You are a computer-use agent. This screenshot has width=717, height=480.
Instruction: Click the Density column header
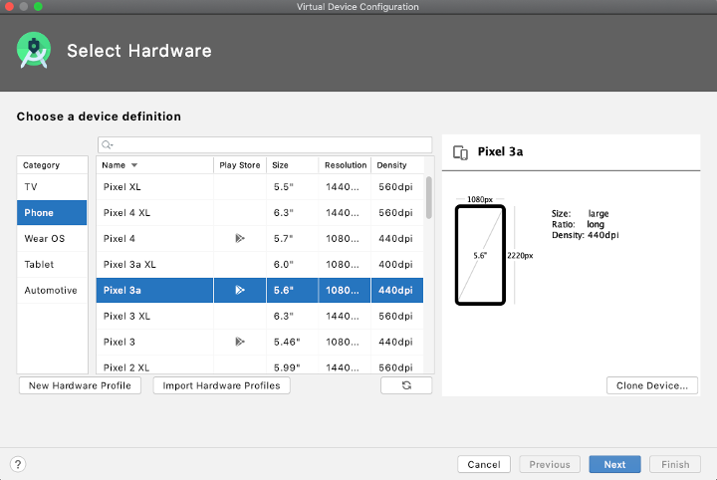coord(397,165)
